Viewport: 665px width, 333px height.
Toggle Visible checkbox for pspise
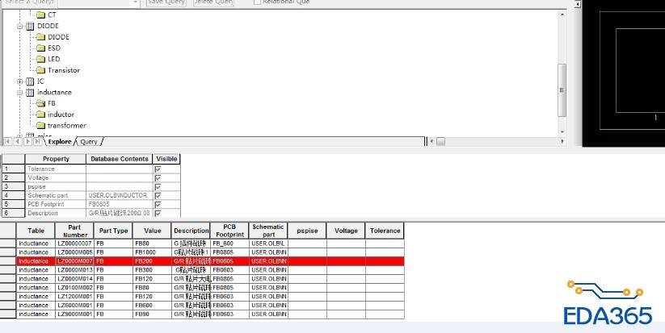tap(158, 187)
